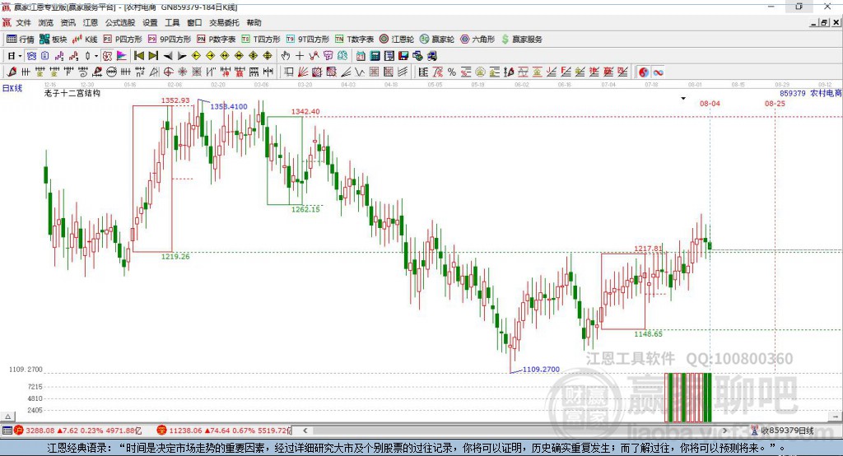Open the 9T四方形 tool
Viewport: 843px width, 456px height.
[308, 40]
